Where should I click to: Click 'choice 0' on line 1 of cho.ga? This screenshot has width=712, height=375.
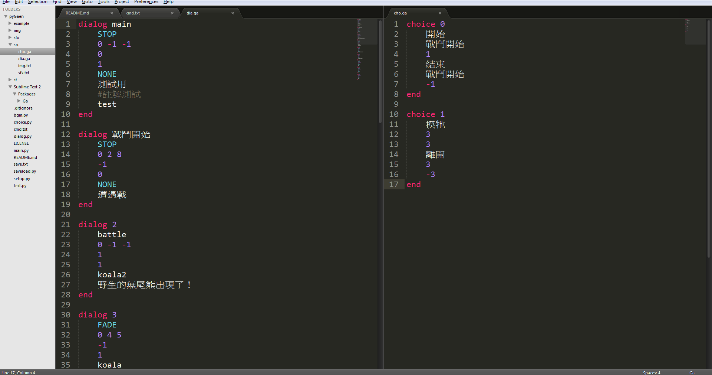pos(425,24)
